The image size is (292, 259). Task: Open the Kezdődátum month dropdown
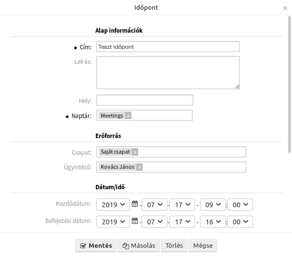tap(154, 205)
